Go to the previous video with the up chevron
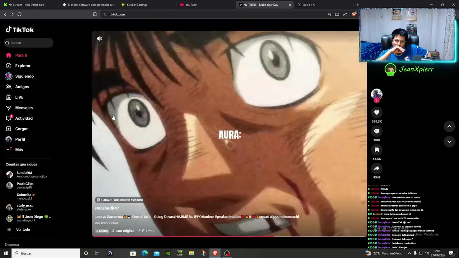This screenshot has width=459, height=258. pyautogui.click(x=449, y=126)
